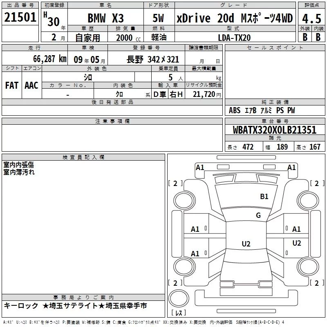
Task: Select the equipment line starting with ABS
Action: click(262, 110)
